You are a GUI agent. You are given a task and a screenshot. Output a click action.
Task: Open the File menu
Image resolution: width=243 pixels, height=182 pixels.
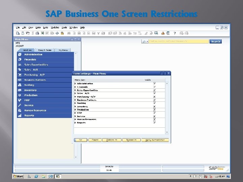coord(18,27)
